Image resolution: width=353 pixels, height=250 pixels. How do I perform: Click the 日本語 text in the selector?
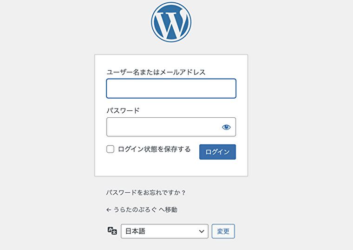coord(135,231)
